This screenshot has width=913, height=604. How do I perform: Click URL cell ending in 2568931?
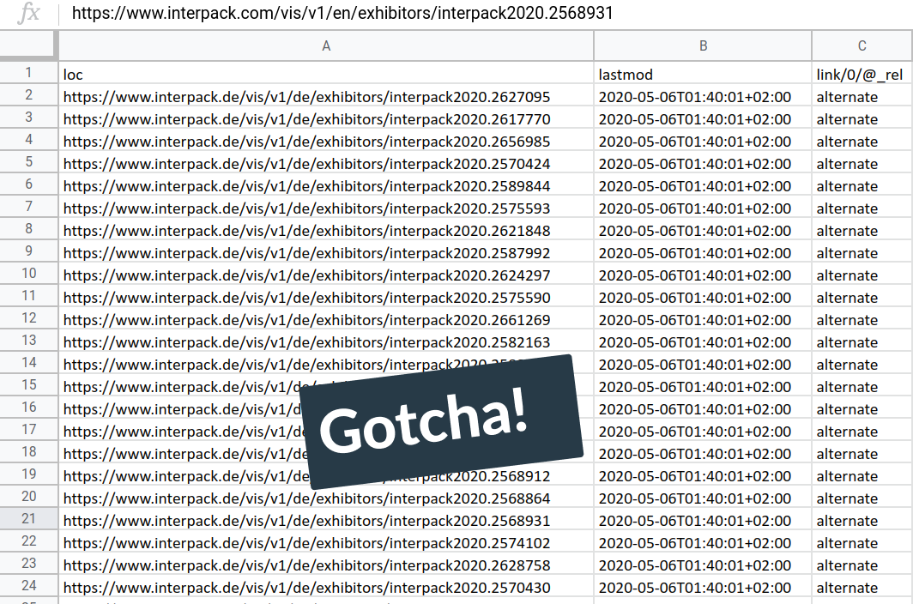(x=326, y=521)
